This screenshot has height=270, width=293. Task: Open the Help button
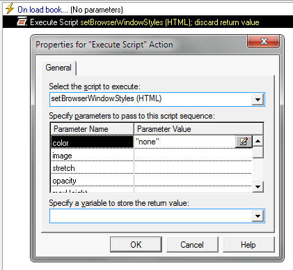pos(248,245)
